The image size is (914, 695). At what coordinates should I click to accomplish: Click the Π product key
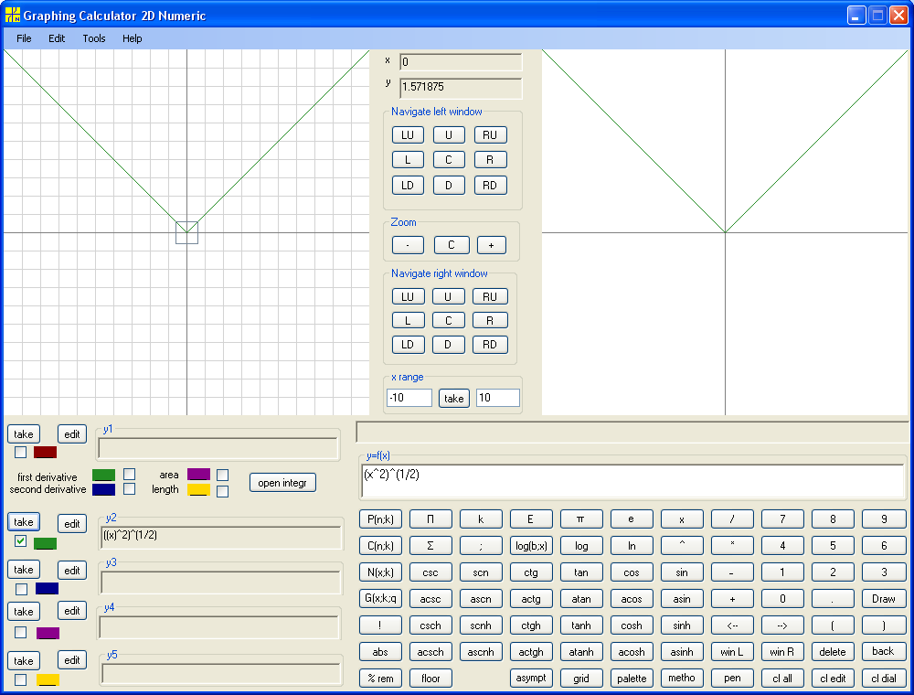[430, 519]
